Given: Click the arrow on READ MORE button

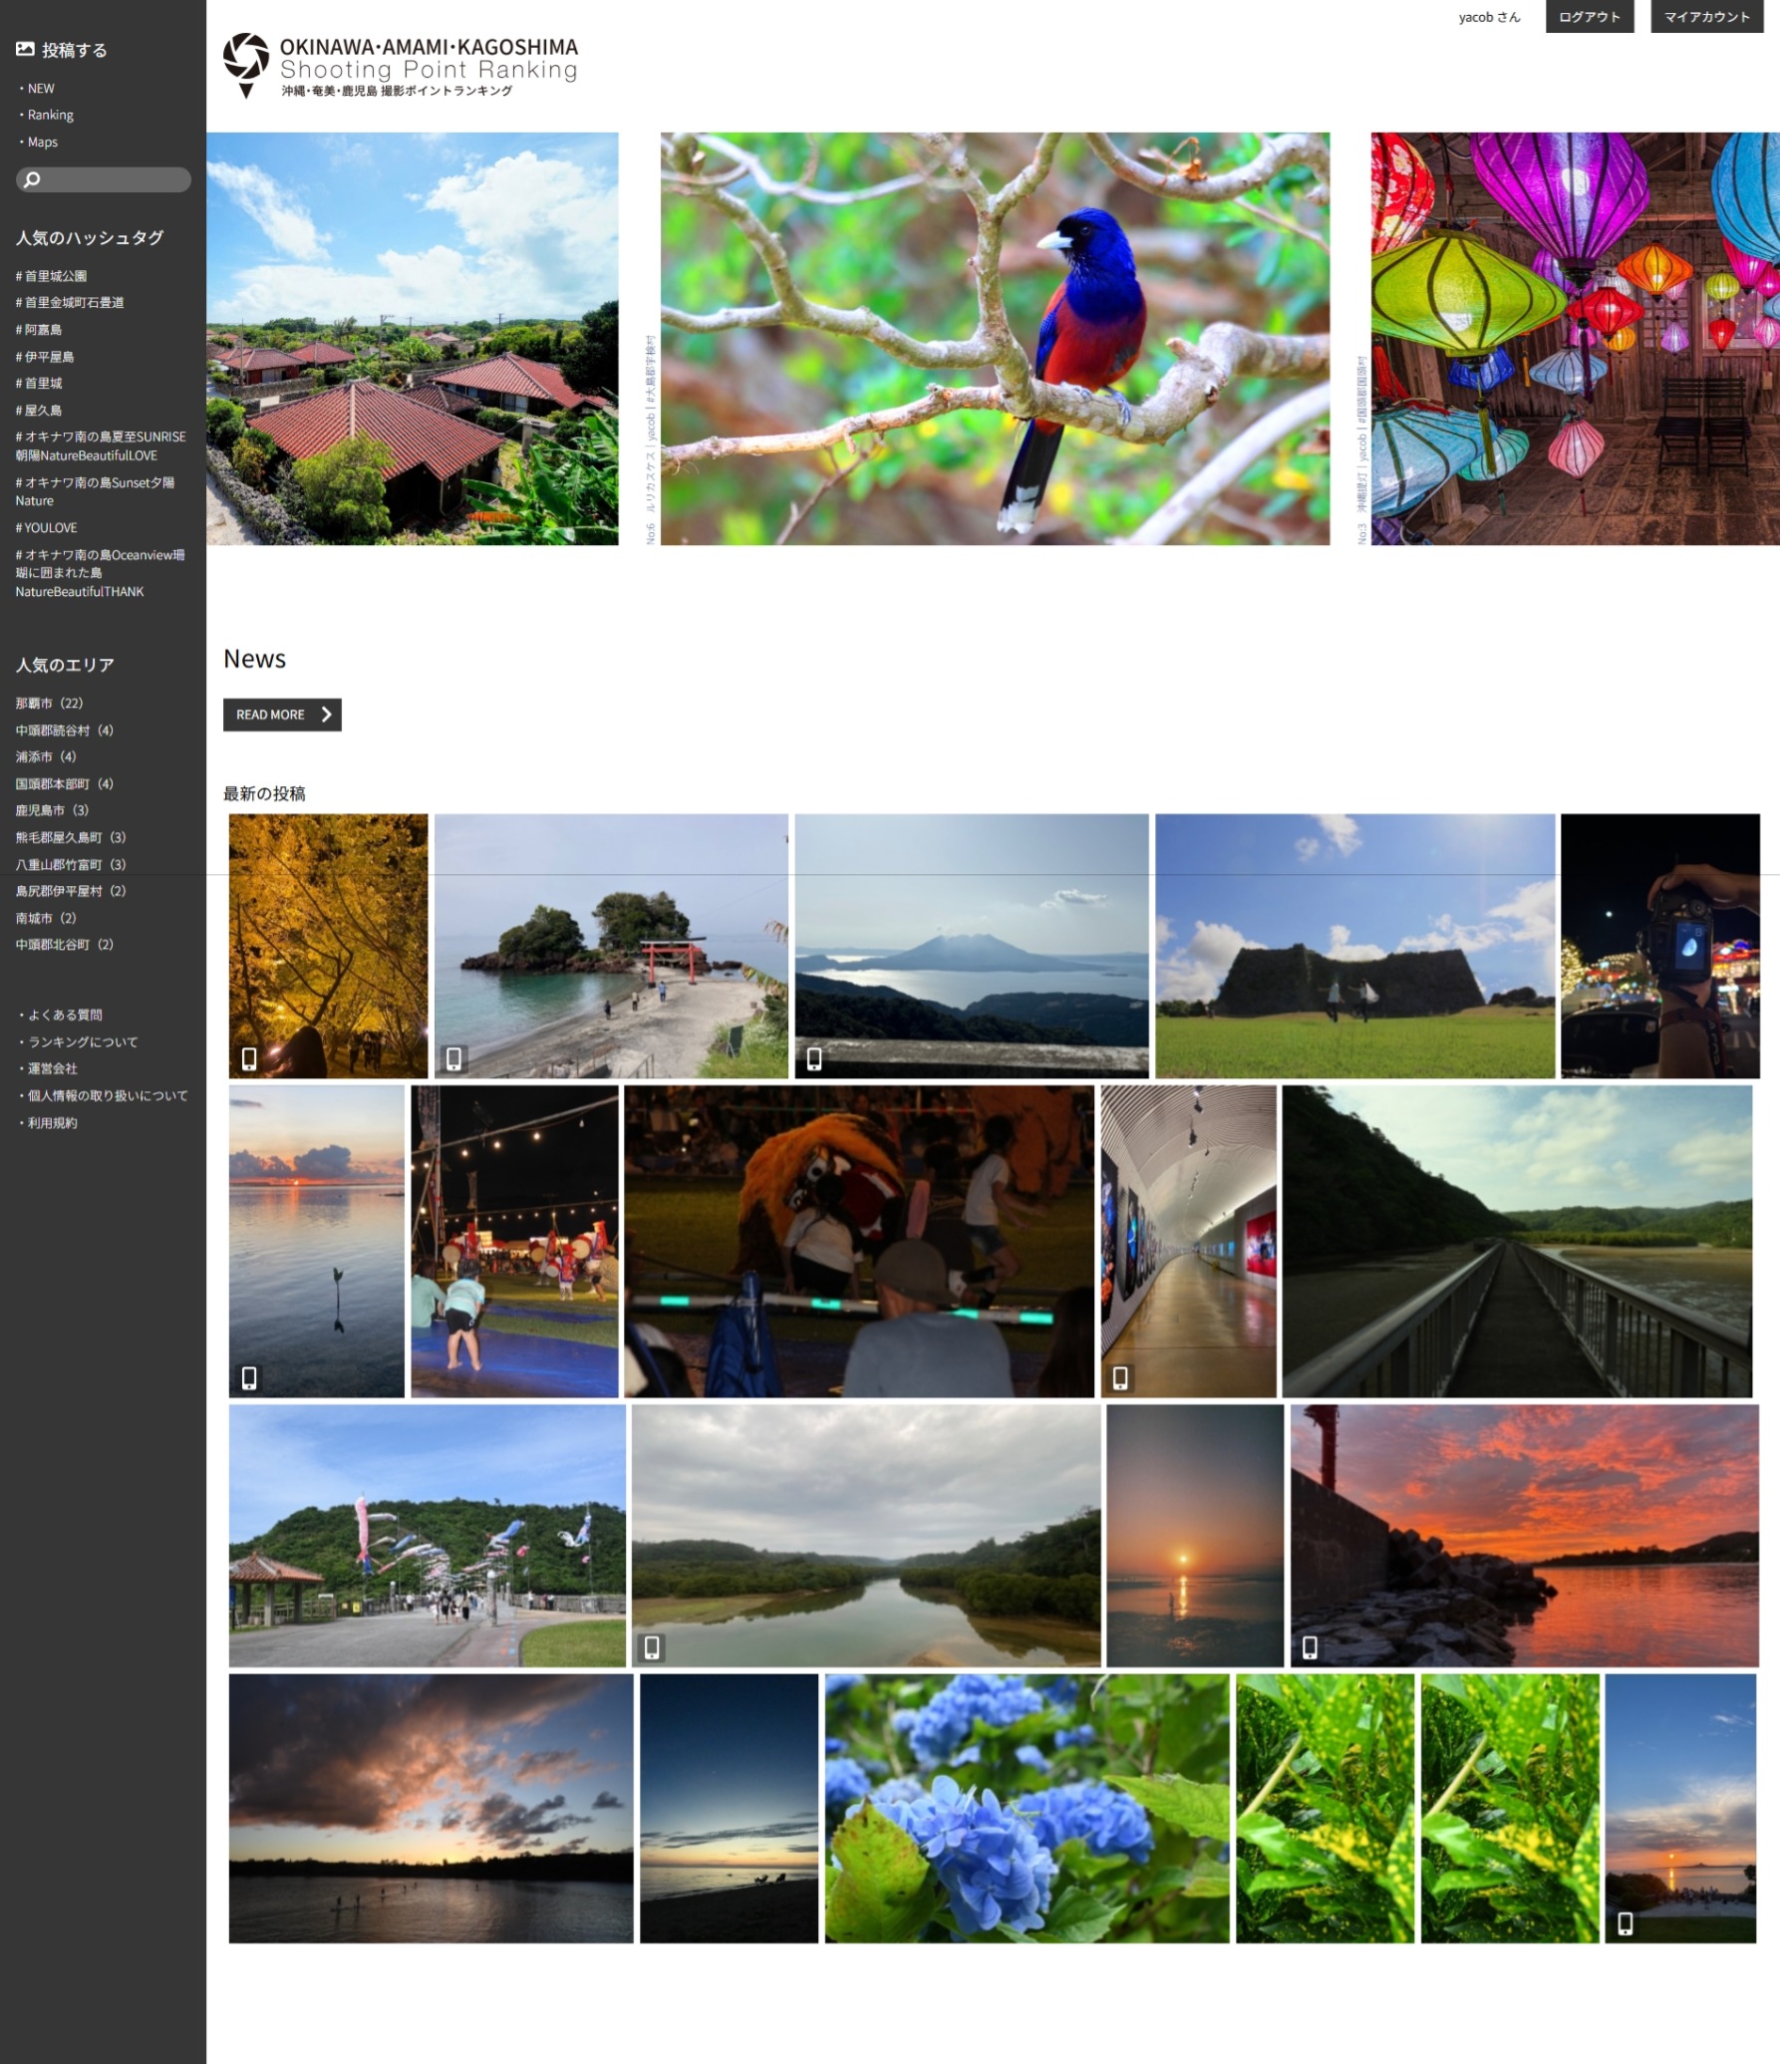Looking at the screenshot, I should coord(326,715).
